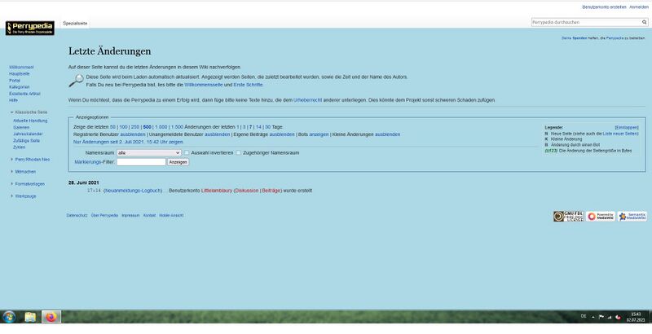
Task: Collapse the legend via 'Einklappen'
Action: click(x=626, y=127)
